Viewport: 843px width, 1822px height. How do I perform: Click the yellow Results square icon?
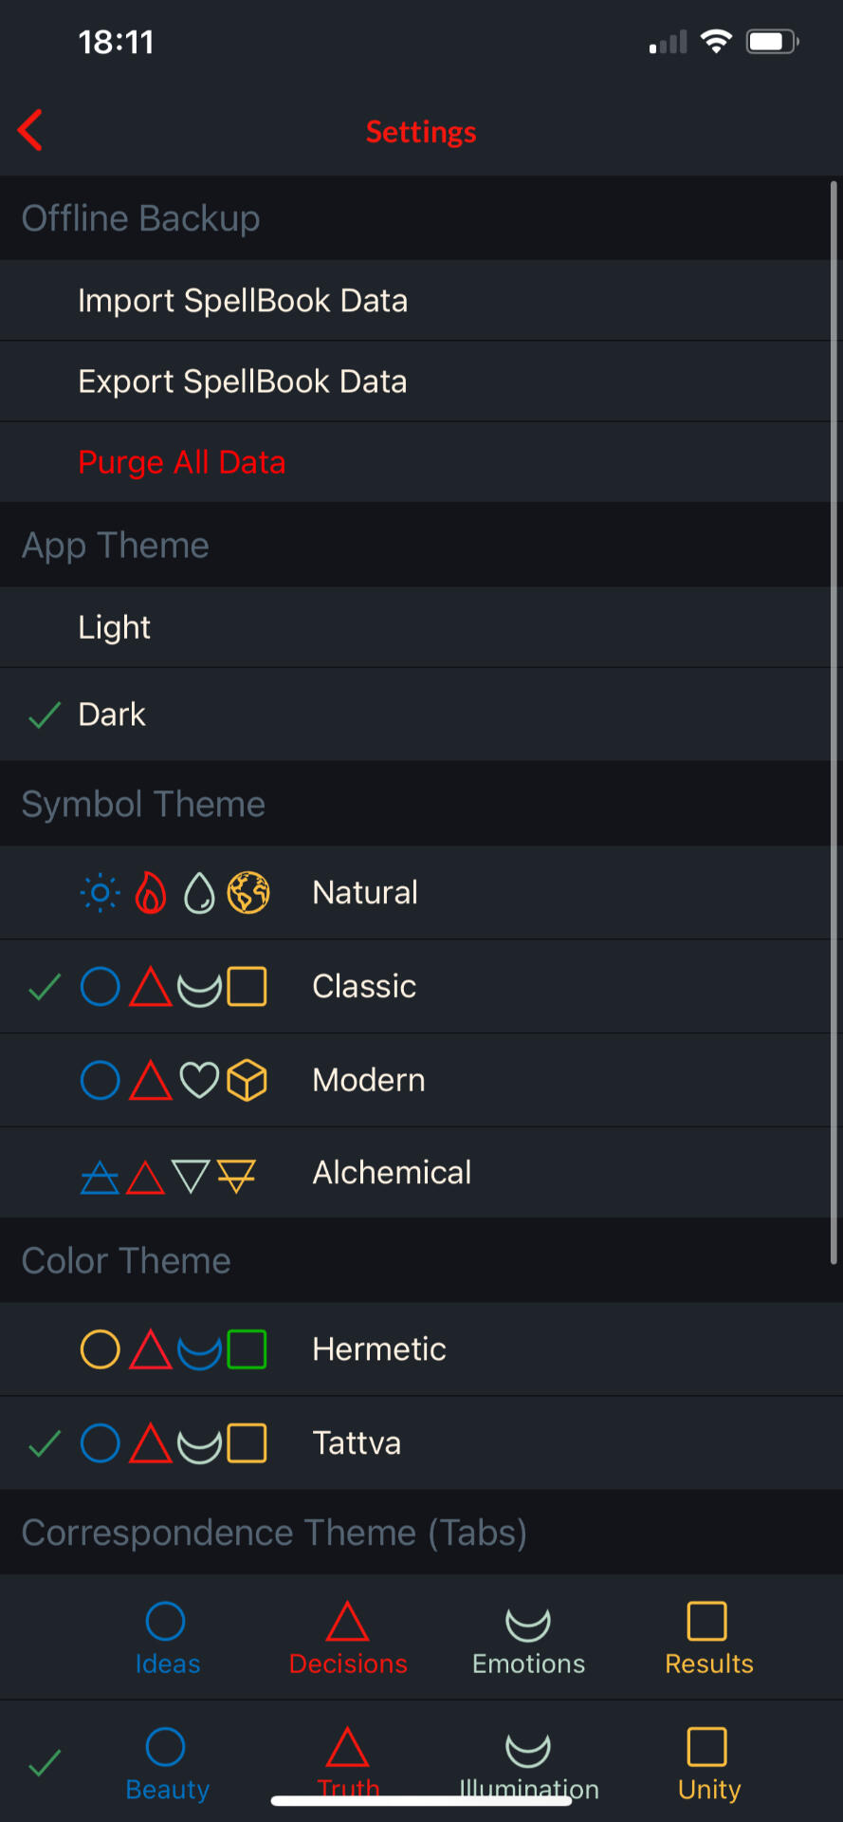(x=707, y=1621)
